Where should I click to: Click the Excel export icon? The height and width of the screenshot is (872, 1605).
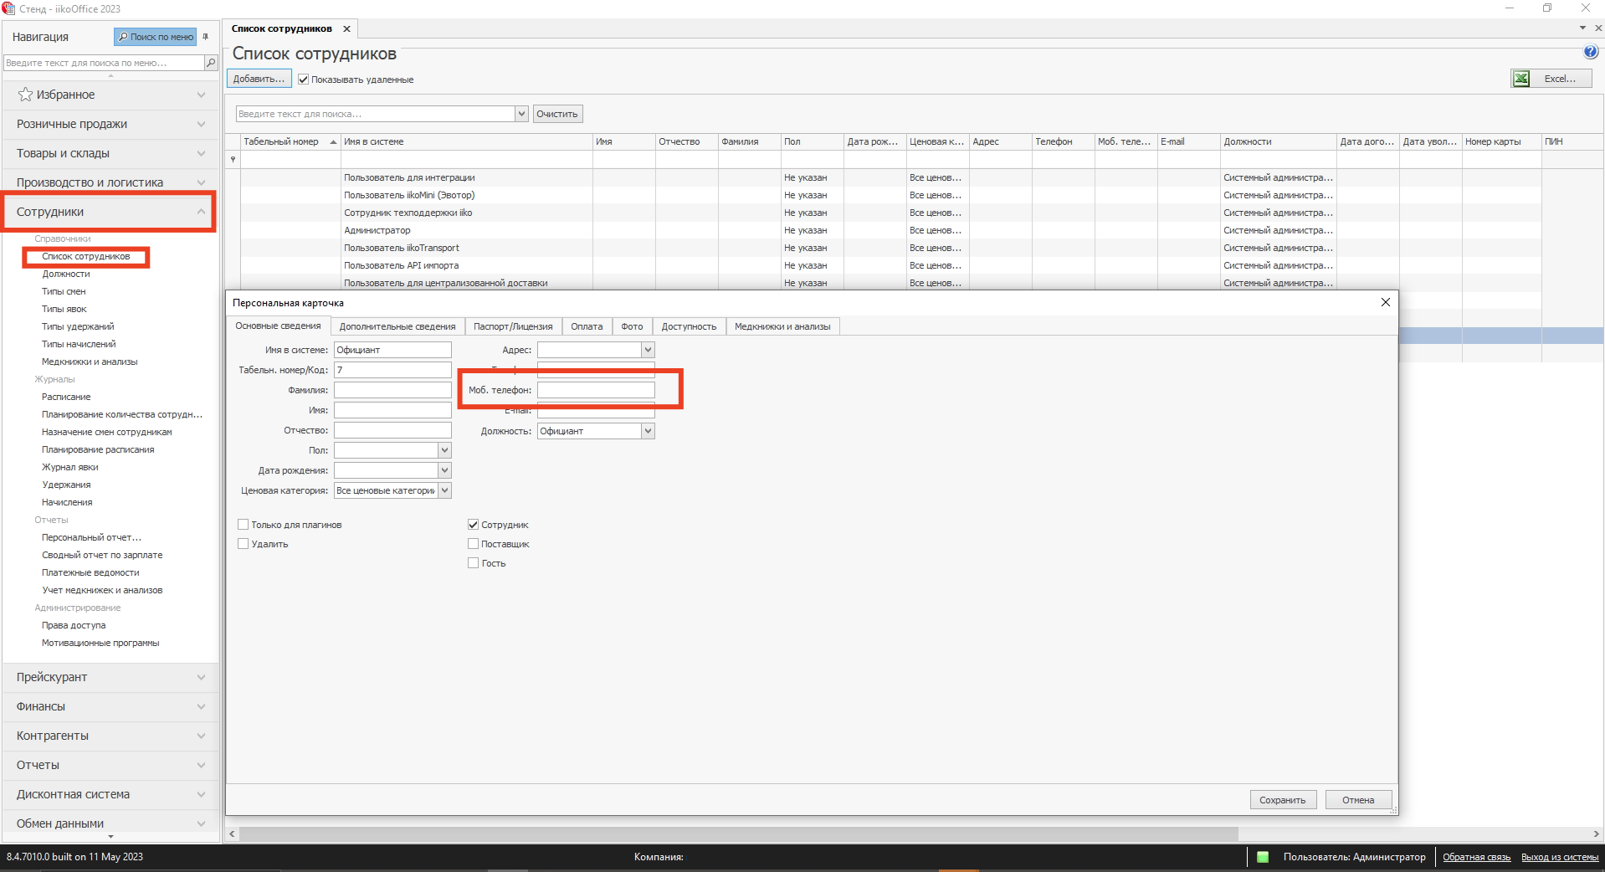click(x=1521, y=79)
